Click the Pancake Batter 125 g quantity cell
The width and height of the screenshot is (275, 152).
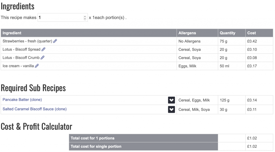[x=232, y=100]
